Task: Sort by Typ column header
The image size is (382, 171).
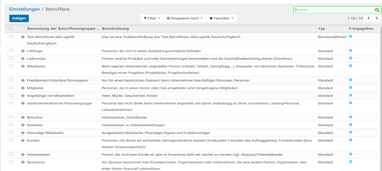Action: [x=322, y=29]
